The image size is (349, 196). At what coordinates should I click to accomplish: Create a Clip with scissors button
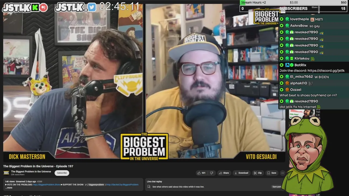click(257, 173)
